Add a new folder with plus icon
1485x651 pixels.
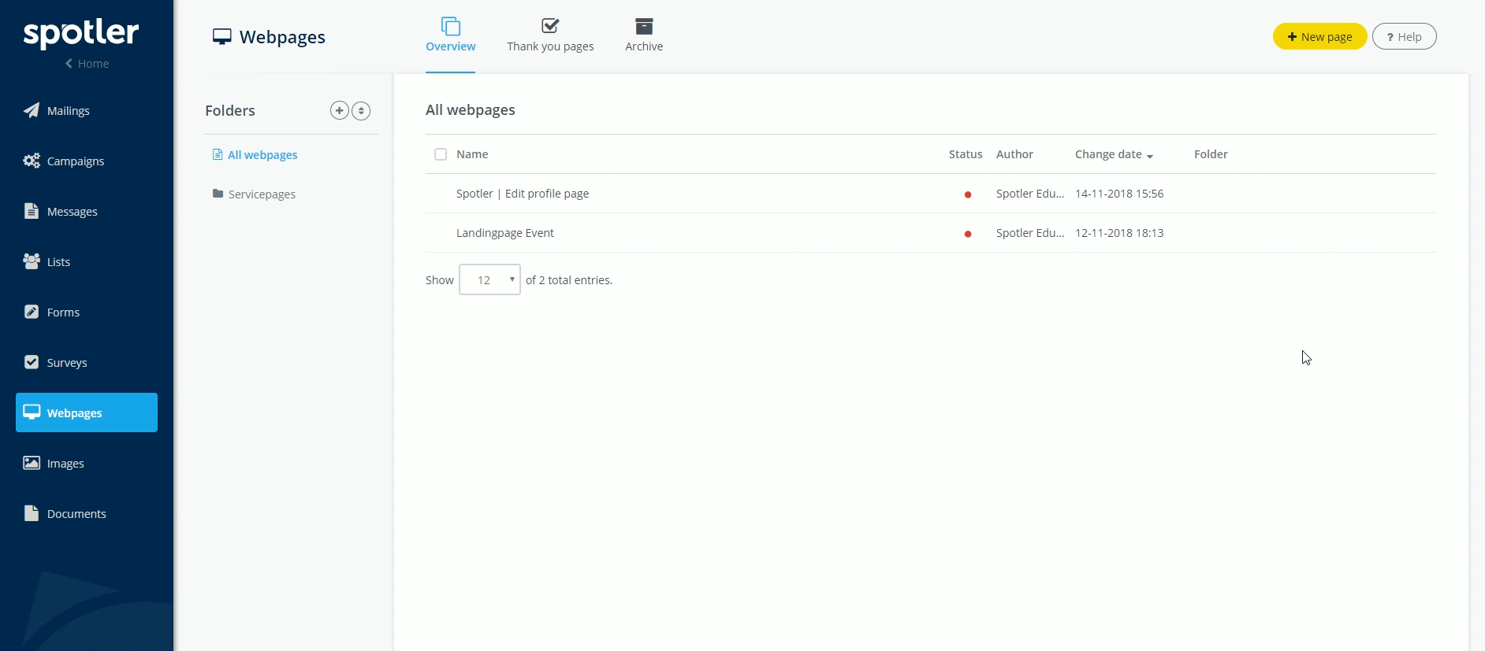coord(339,110)
